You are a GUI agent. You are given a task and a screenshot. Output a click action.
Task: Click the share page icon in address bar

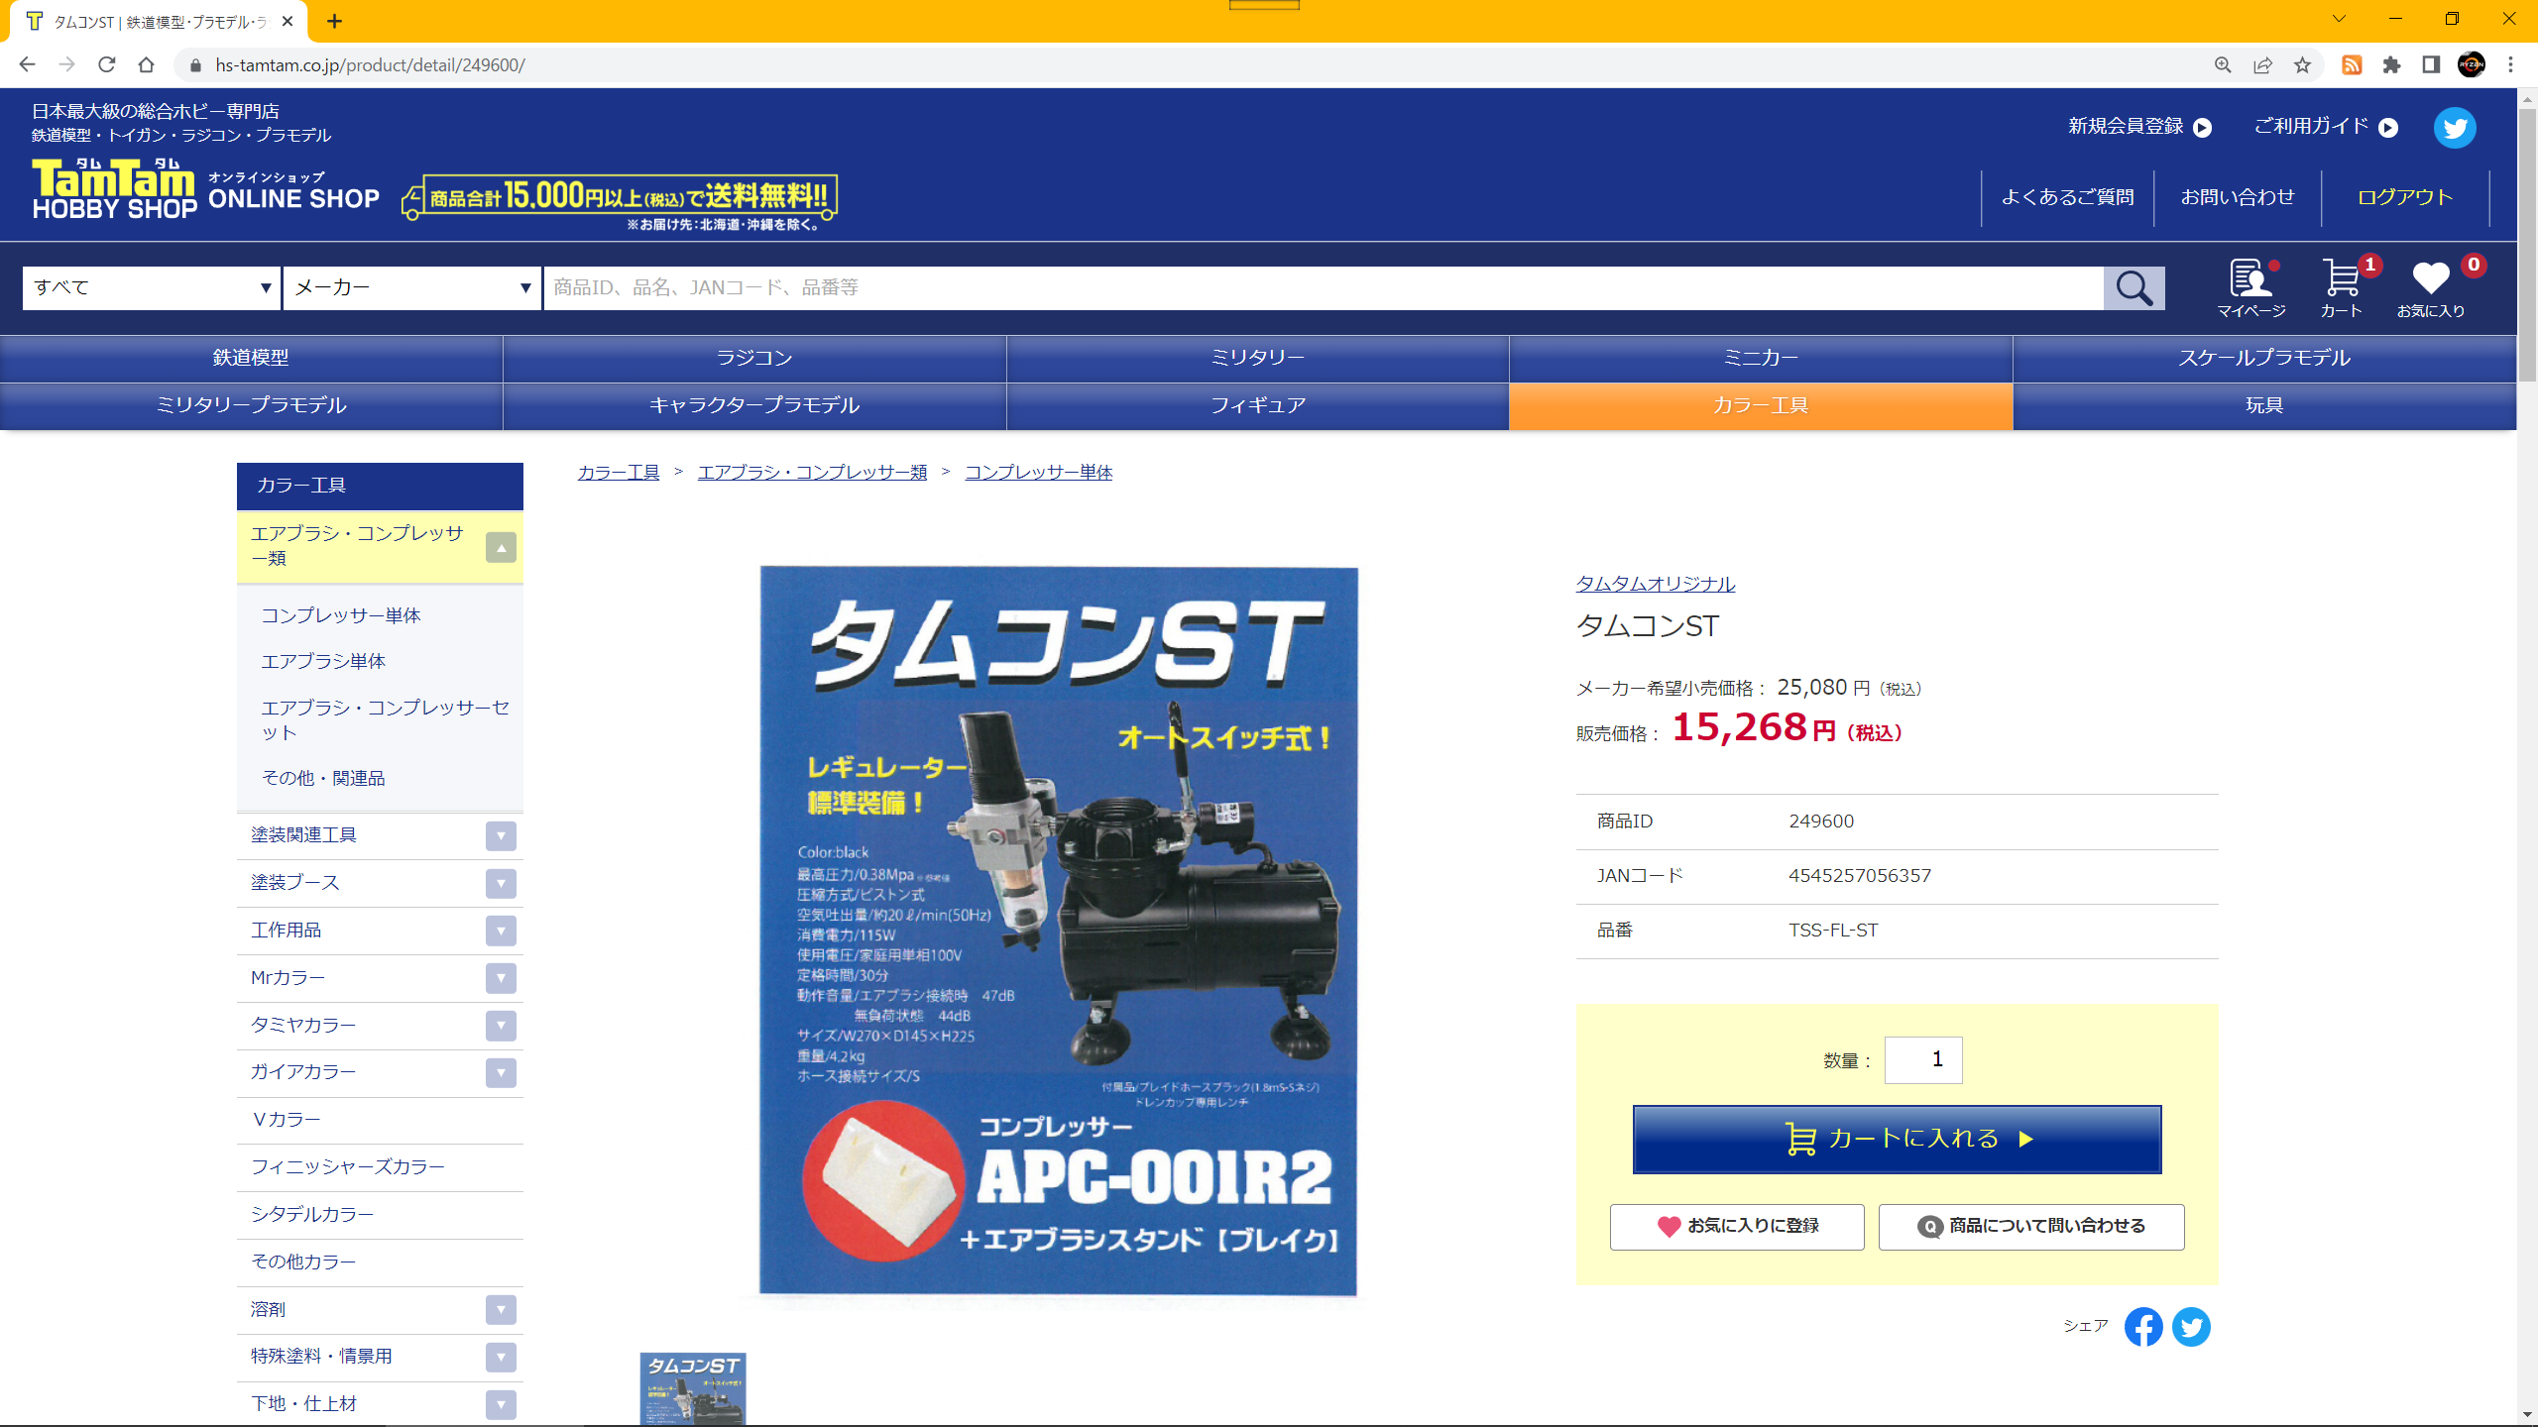(2262, 64)
